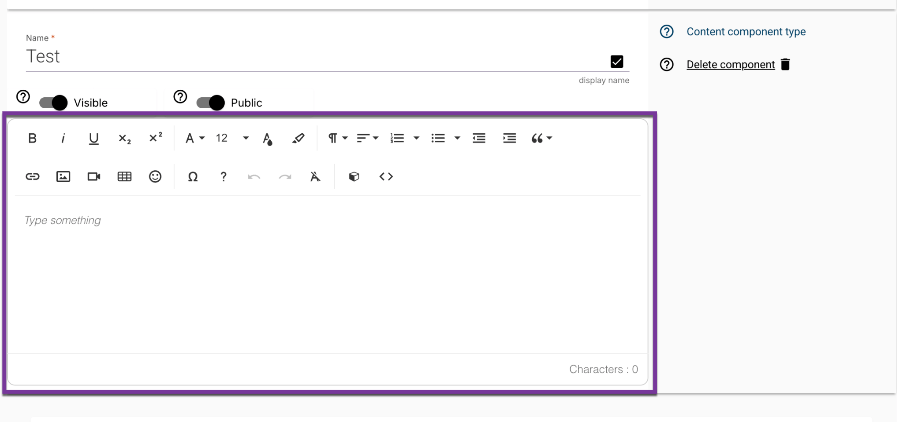Insert a hyperlink
The image size is (903, 422).
pyautogui.click(x=32, y=176)
